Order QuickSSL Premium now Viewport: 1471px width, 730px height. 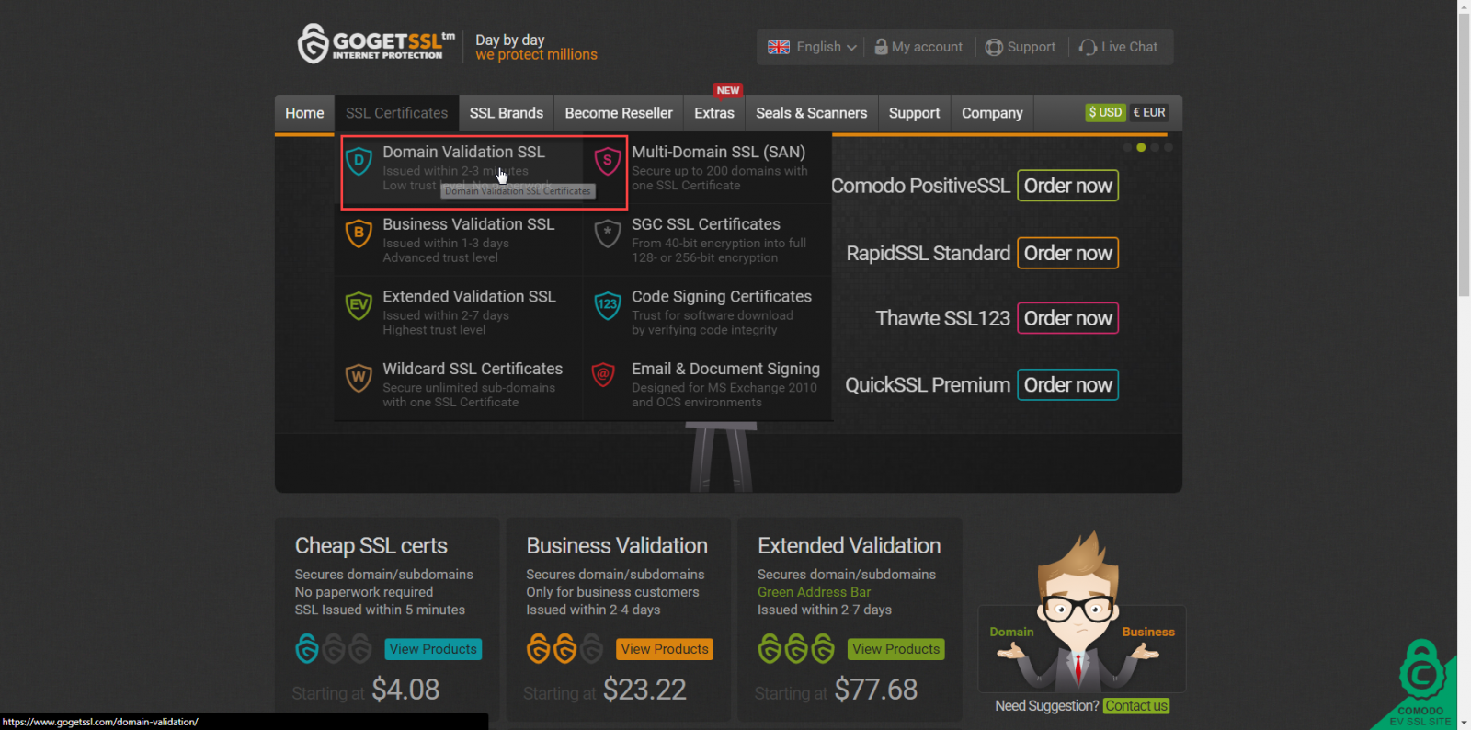pyautogui.click(x=1067, y=384)
